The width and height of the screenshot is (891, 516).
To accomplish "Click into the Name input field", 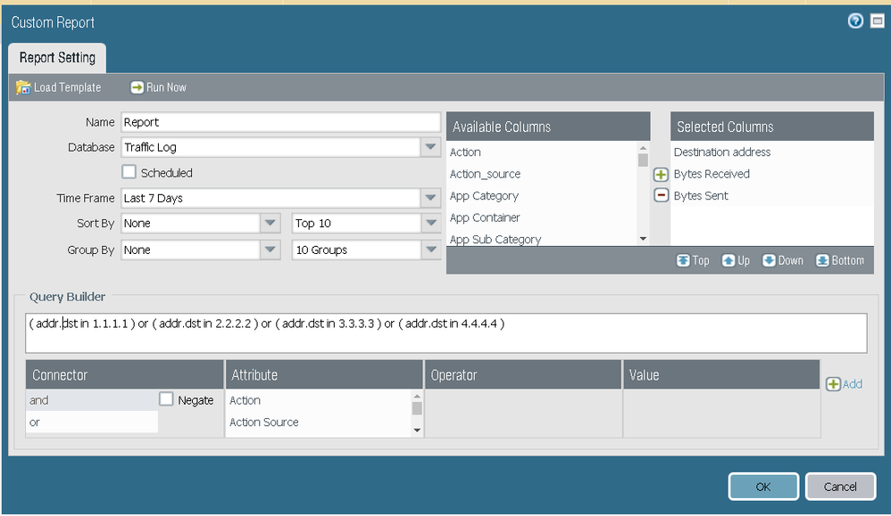I will point(280,122).
